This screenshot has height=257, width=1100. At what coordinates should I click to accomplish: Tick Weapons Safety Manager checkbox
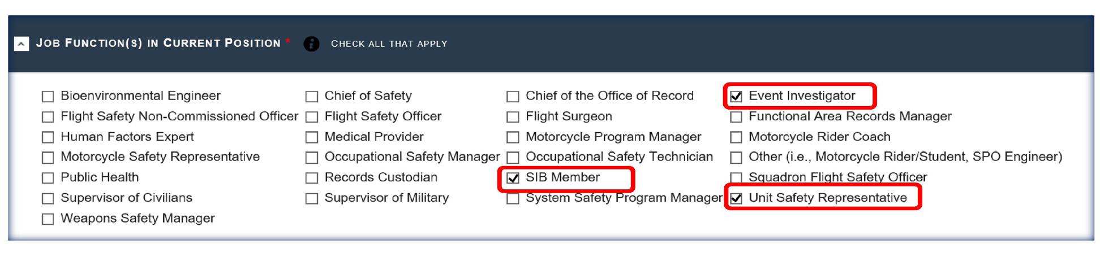tap(48, 219)
